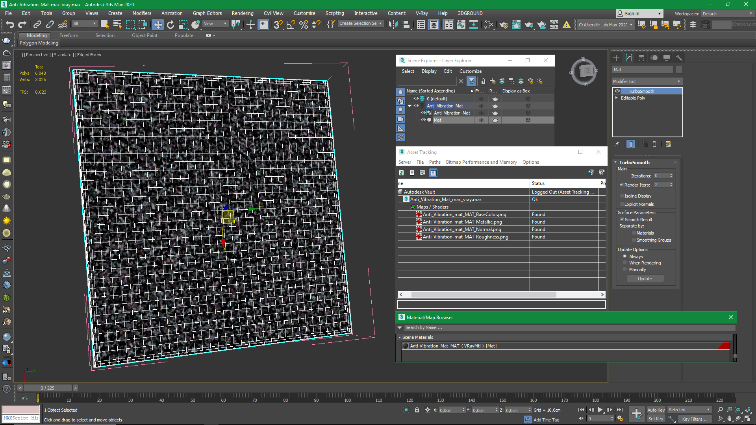The width and height of the screenshot is (756, 425).
Task: Expand the Anti_Vibration_Mat layer group
Action: (x=409, y=106)
